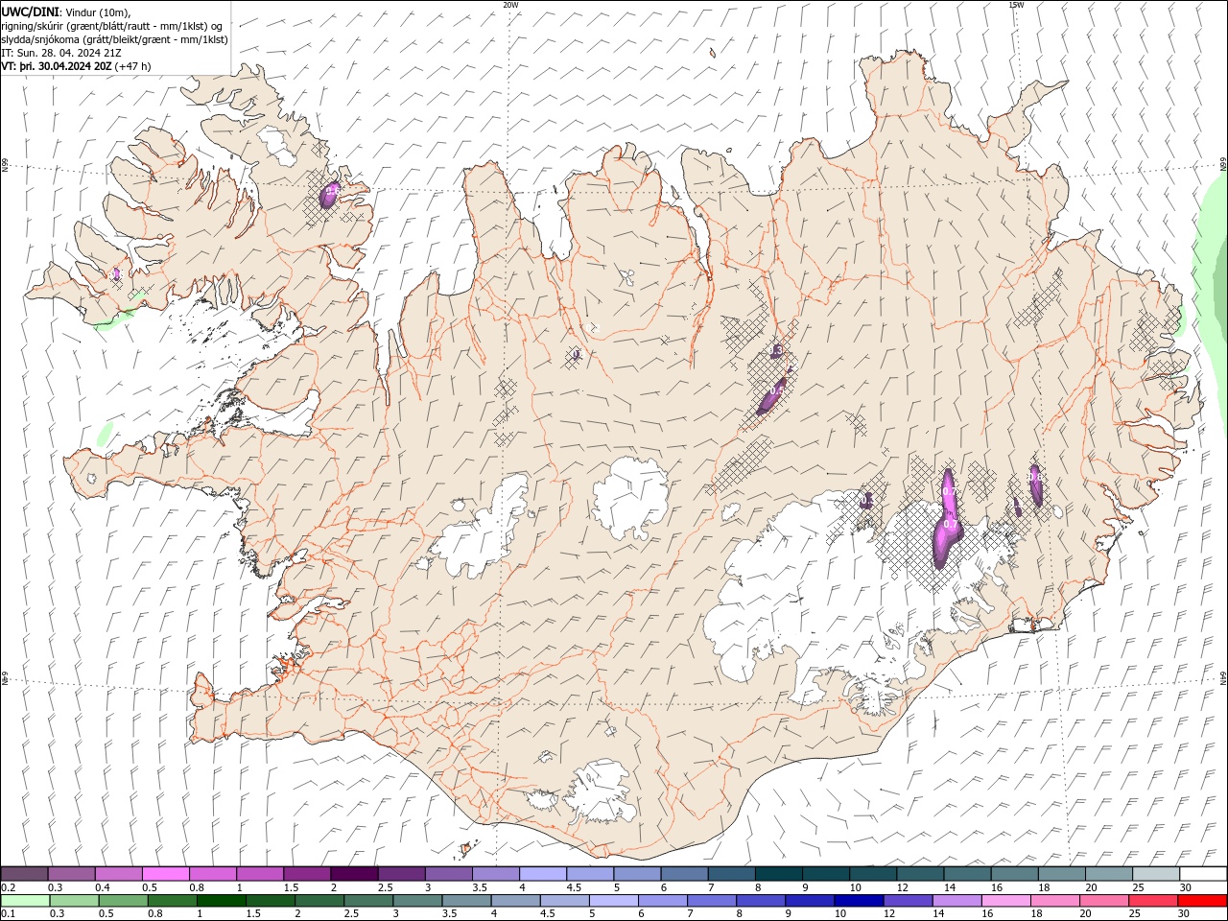This screenshot has height=921, width=1228.
Task: Select the 3 swatch in rain legend row
Action: coord(416,901)
